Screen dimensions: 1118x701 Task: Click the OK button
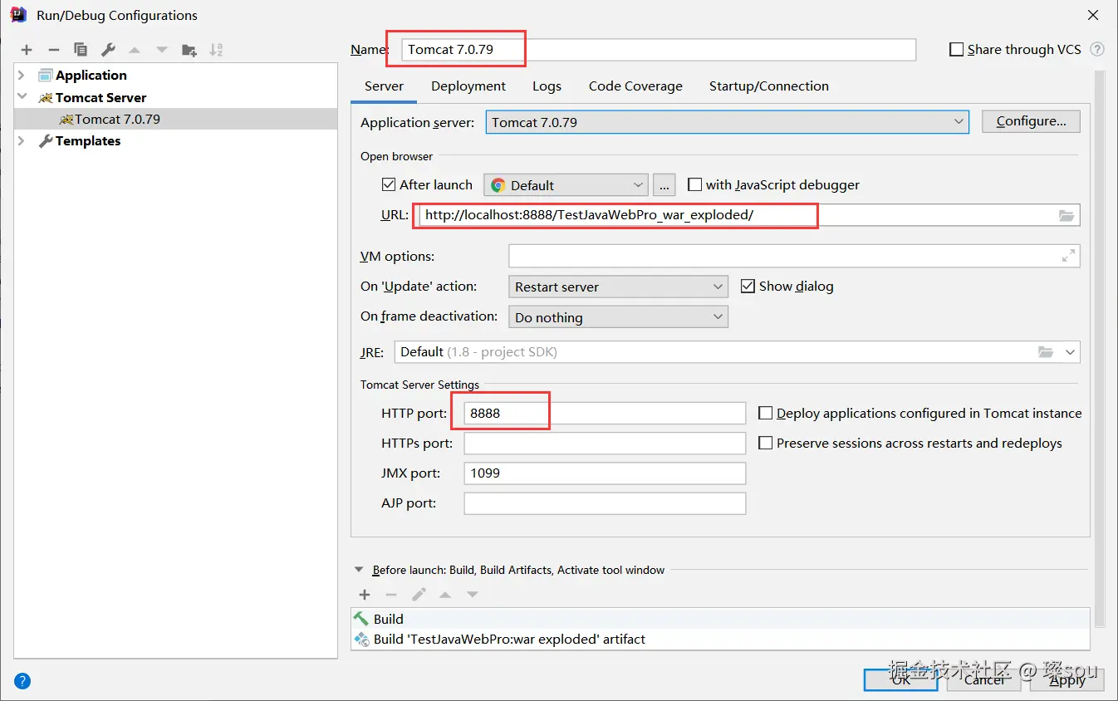coord(901,679)
